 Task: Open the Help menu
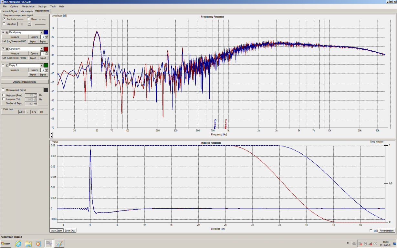pyautogui.click(x=62, y=6)
